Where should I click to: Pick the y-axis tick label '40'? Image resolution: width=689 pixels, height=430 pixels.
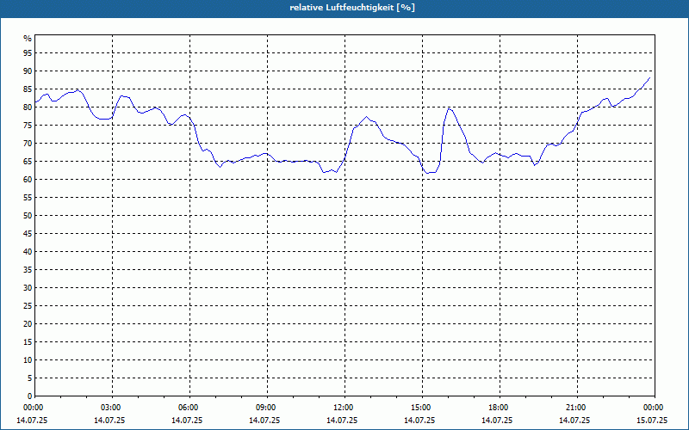click(x=28, y=252)
